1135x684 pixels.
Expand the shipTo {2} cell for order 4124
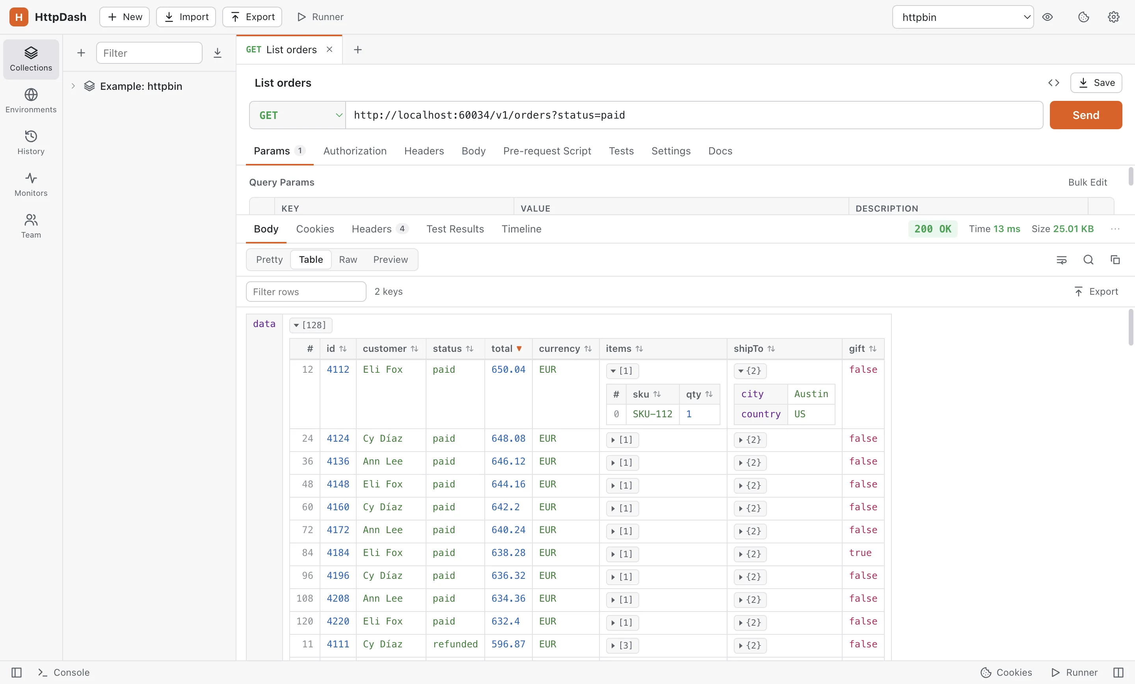coord(750,440)
